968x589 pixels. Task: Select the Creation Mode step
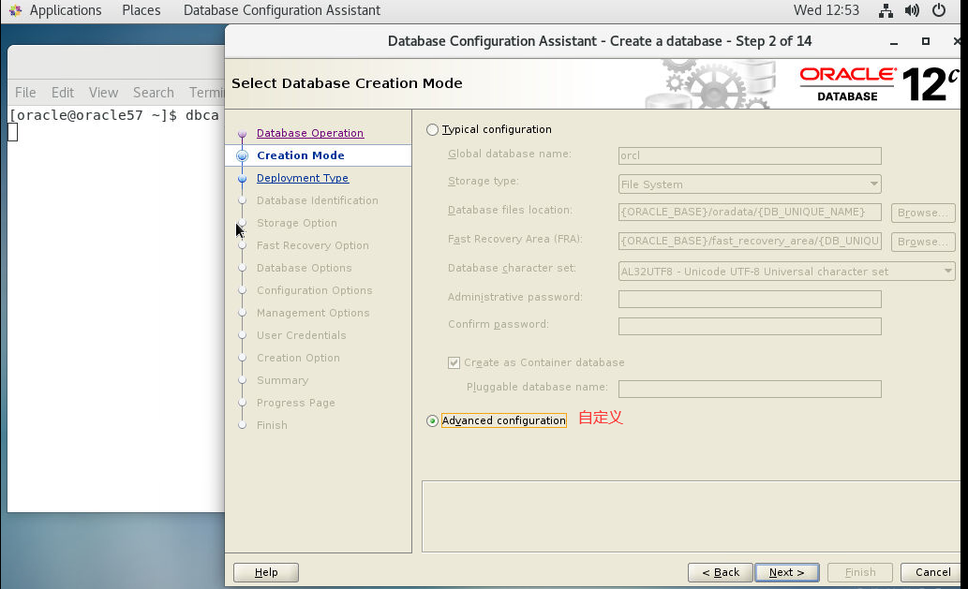click(x=301, y=155)
